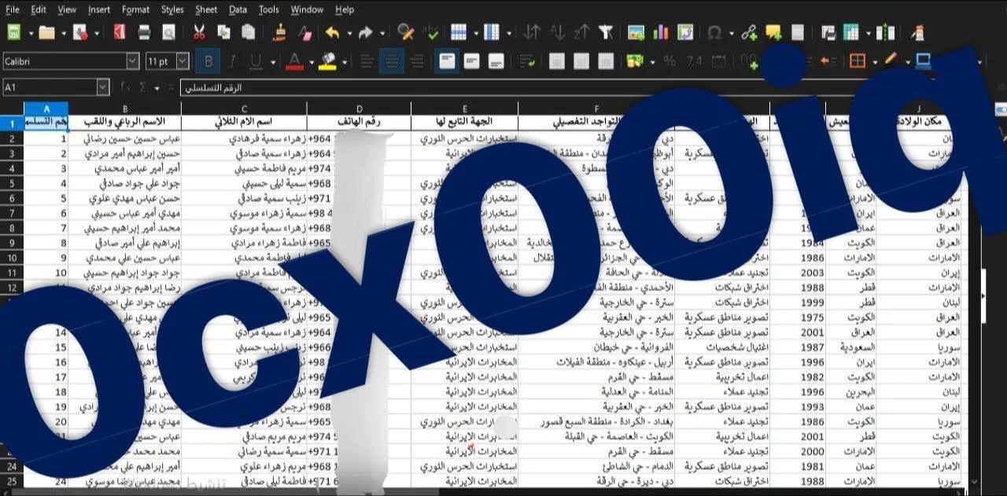
Task: Open the Format menu
Action: pyautogui.click(x=135, y=9)
